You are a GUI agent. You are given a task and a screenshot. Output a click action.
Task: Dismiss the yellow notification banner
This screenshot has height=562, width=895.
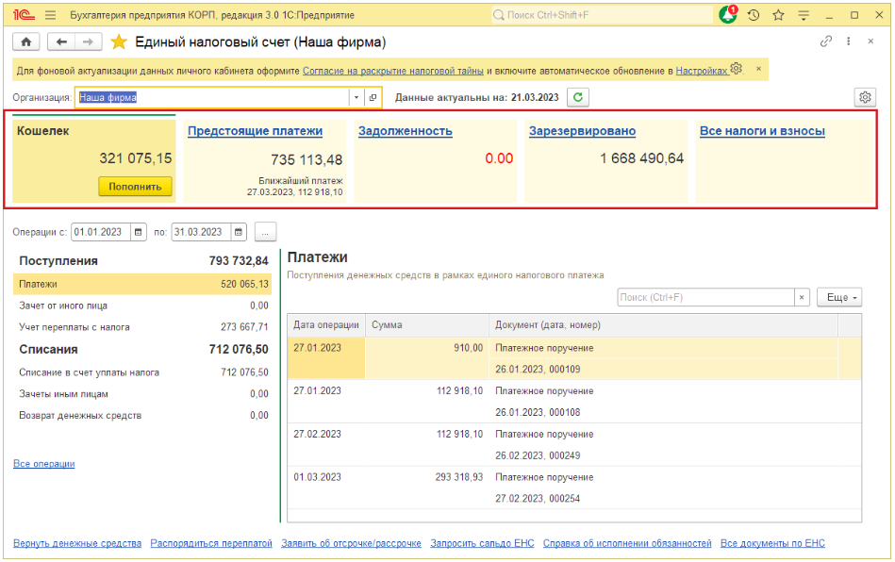[x=757, y=69]
